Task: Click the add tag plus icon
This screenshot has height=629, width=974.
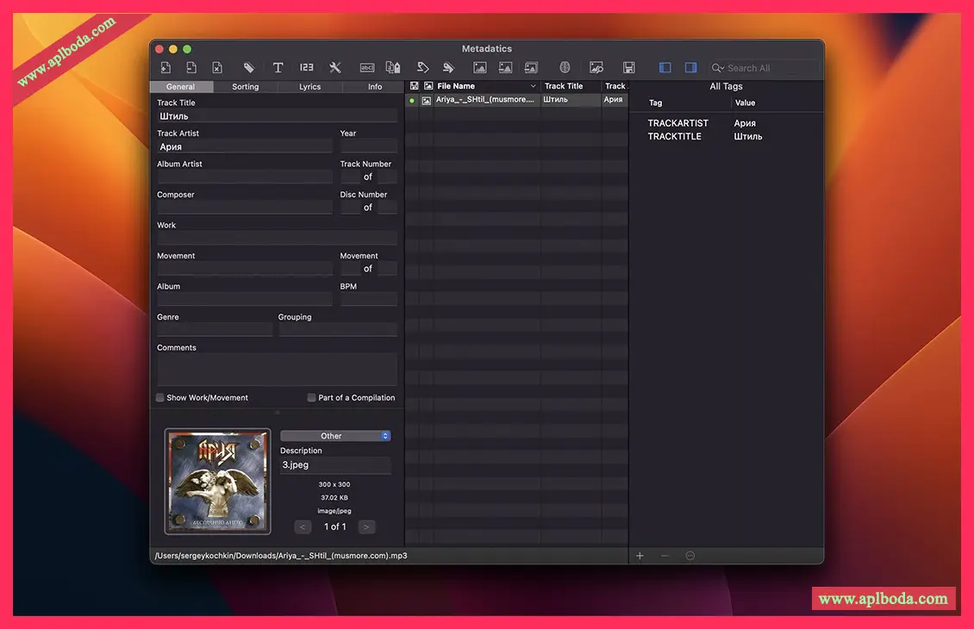Action: coord(640,556)
